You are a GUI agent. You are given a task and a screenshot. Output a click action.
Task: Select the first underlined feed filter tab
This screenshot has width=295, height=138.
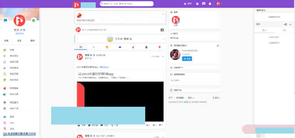point(81,47)
